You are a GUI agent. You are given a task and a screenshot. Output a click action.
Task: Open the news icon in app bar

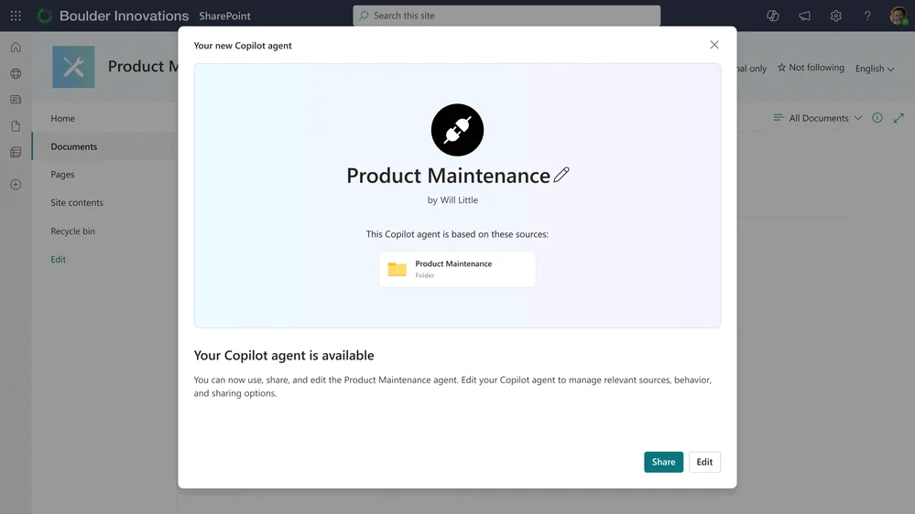click(x=16, y=100)
